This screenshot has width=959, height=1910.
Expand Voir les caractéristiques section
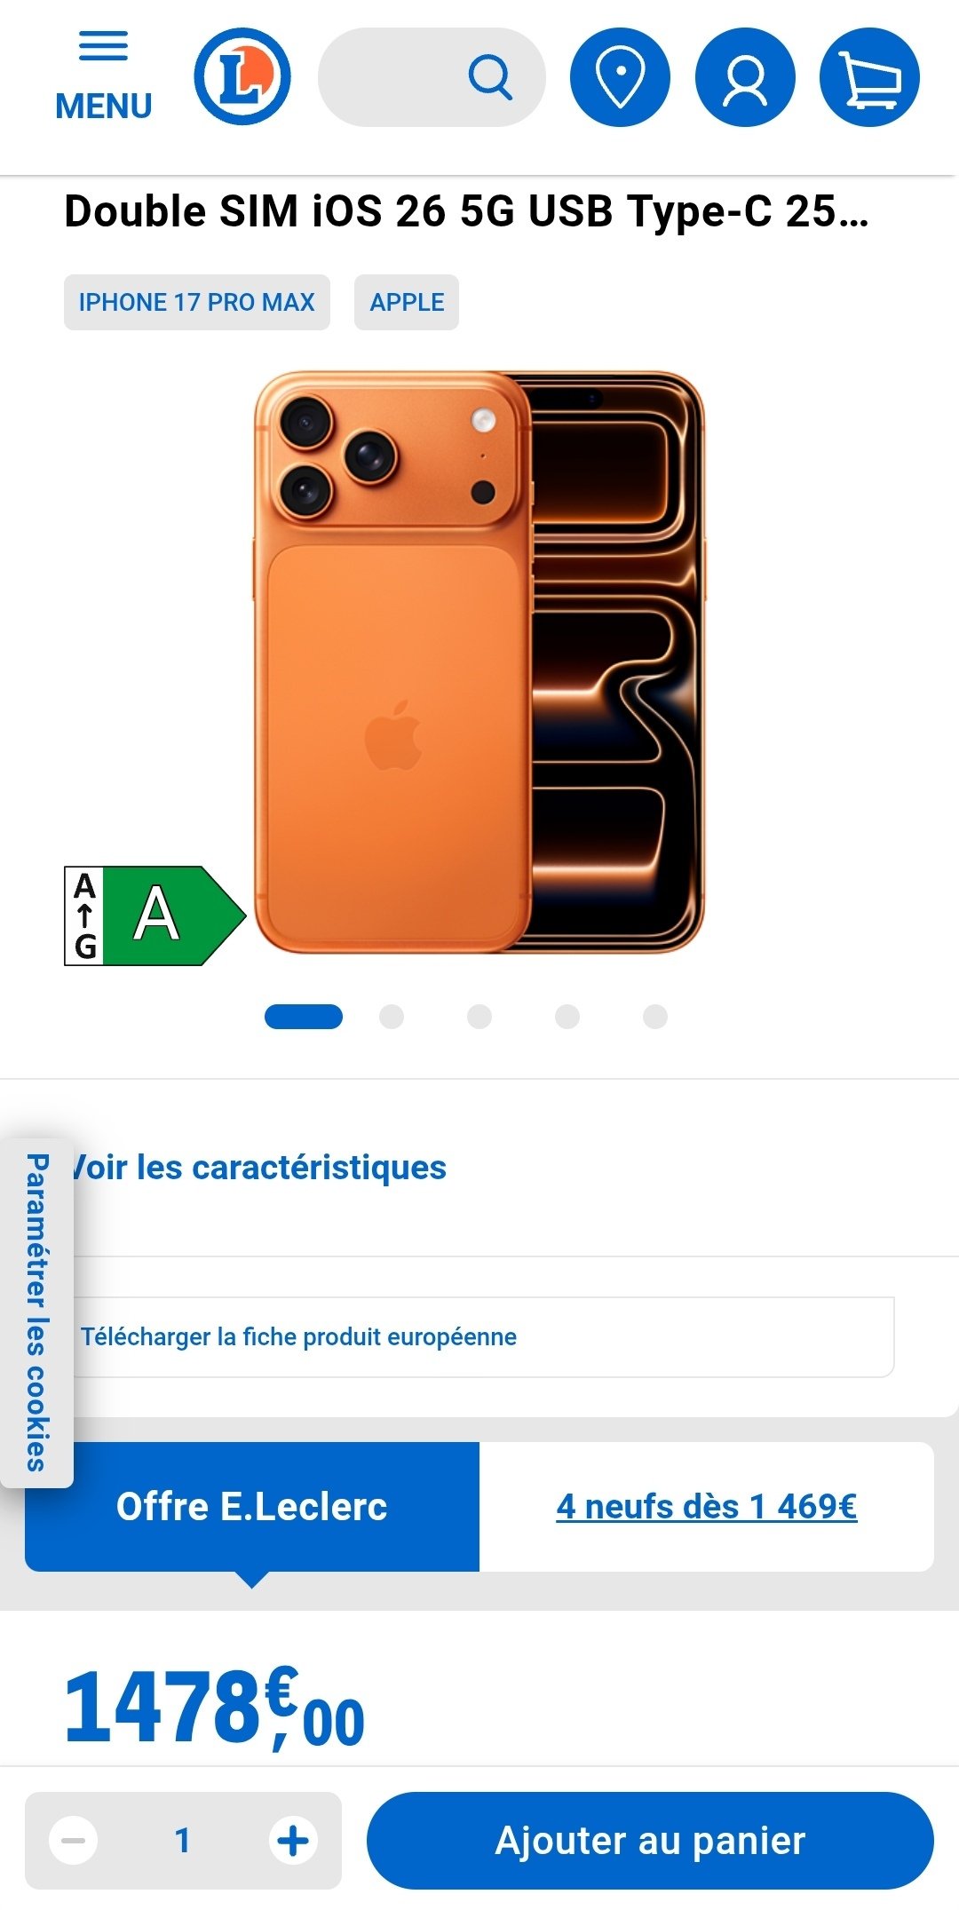coord(258,1168)
